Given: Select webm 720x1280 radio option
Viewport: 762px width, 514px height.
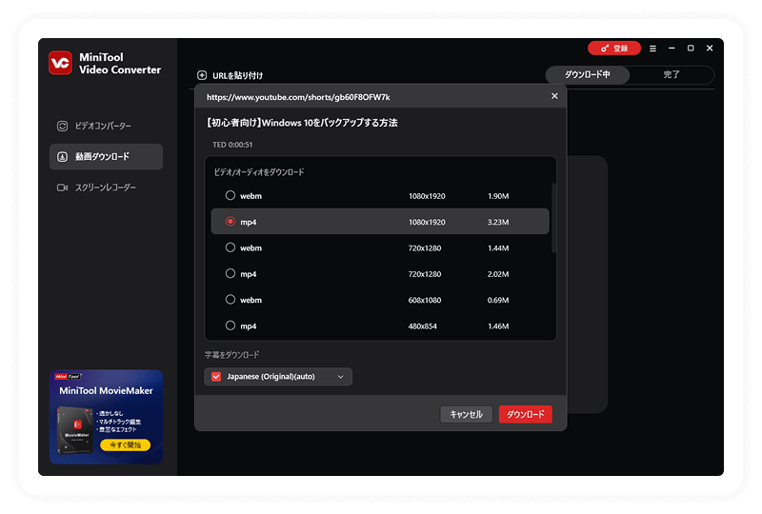Looking at the screenshot, I should (x=231, y=247).
